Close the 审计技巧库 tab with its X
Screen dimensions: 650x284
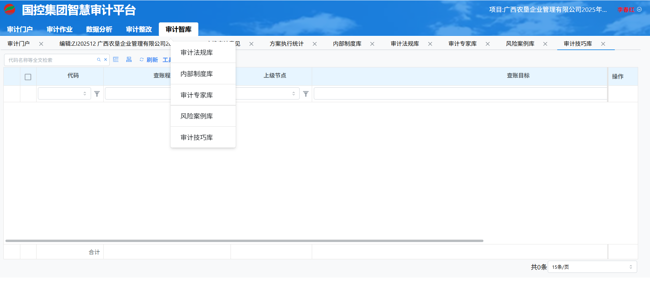(603, 44)
